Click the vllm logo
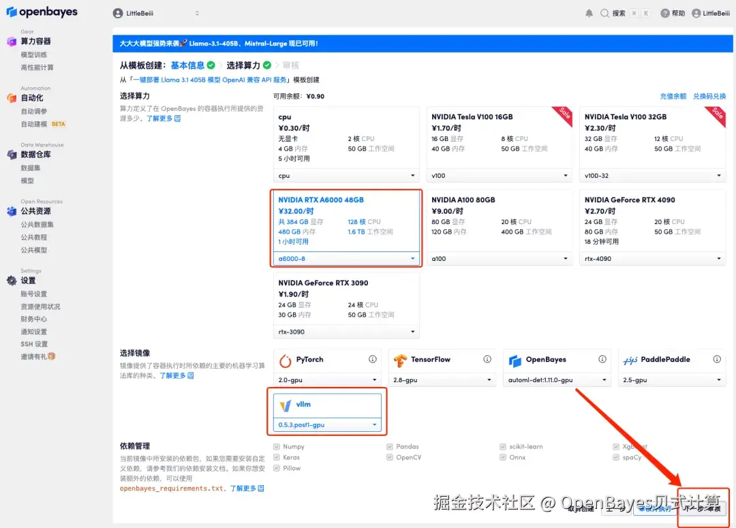The image size is (736, 528). [286, 405]
